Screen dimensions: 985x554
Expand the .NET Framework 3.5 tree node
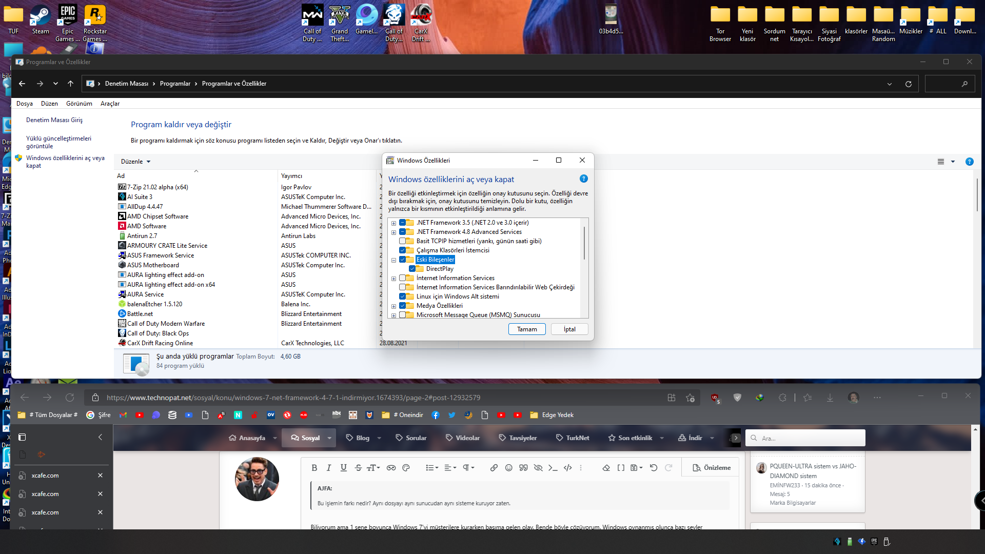click(x=393, y=223)
